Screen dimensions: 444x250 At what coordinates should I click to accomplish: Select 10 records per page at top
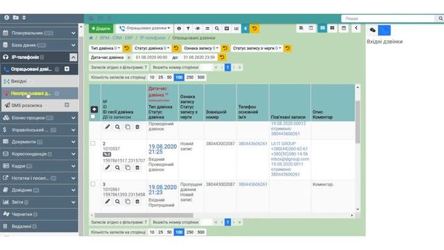(x=152, y=77)
